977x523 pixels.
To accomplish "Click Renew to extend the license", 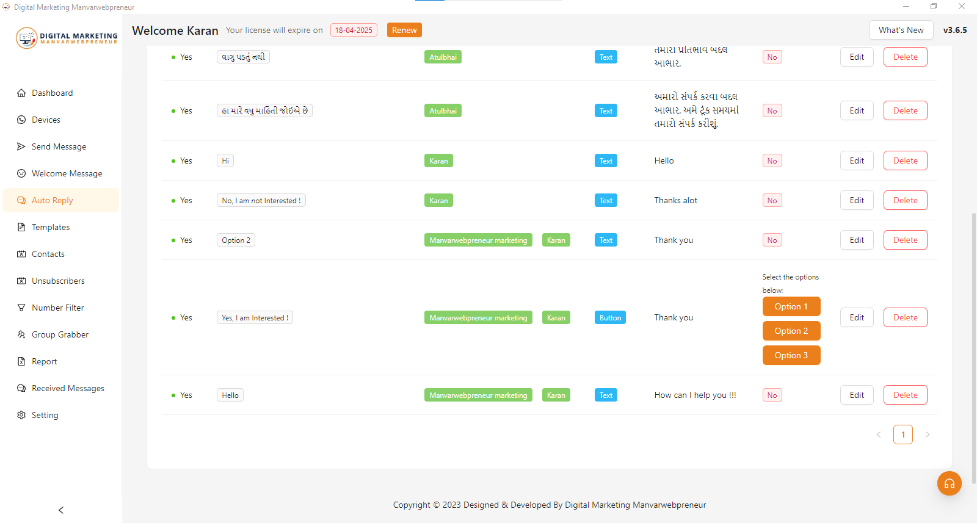I will coord(404,30).
